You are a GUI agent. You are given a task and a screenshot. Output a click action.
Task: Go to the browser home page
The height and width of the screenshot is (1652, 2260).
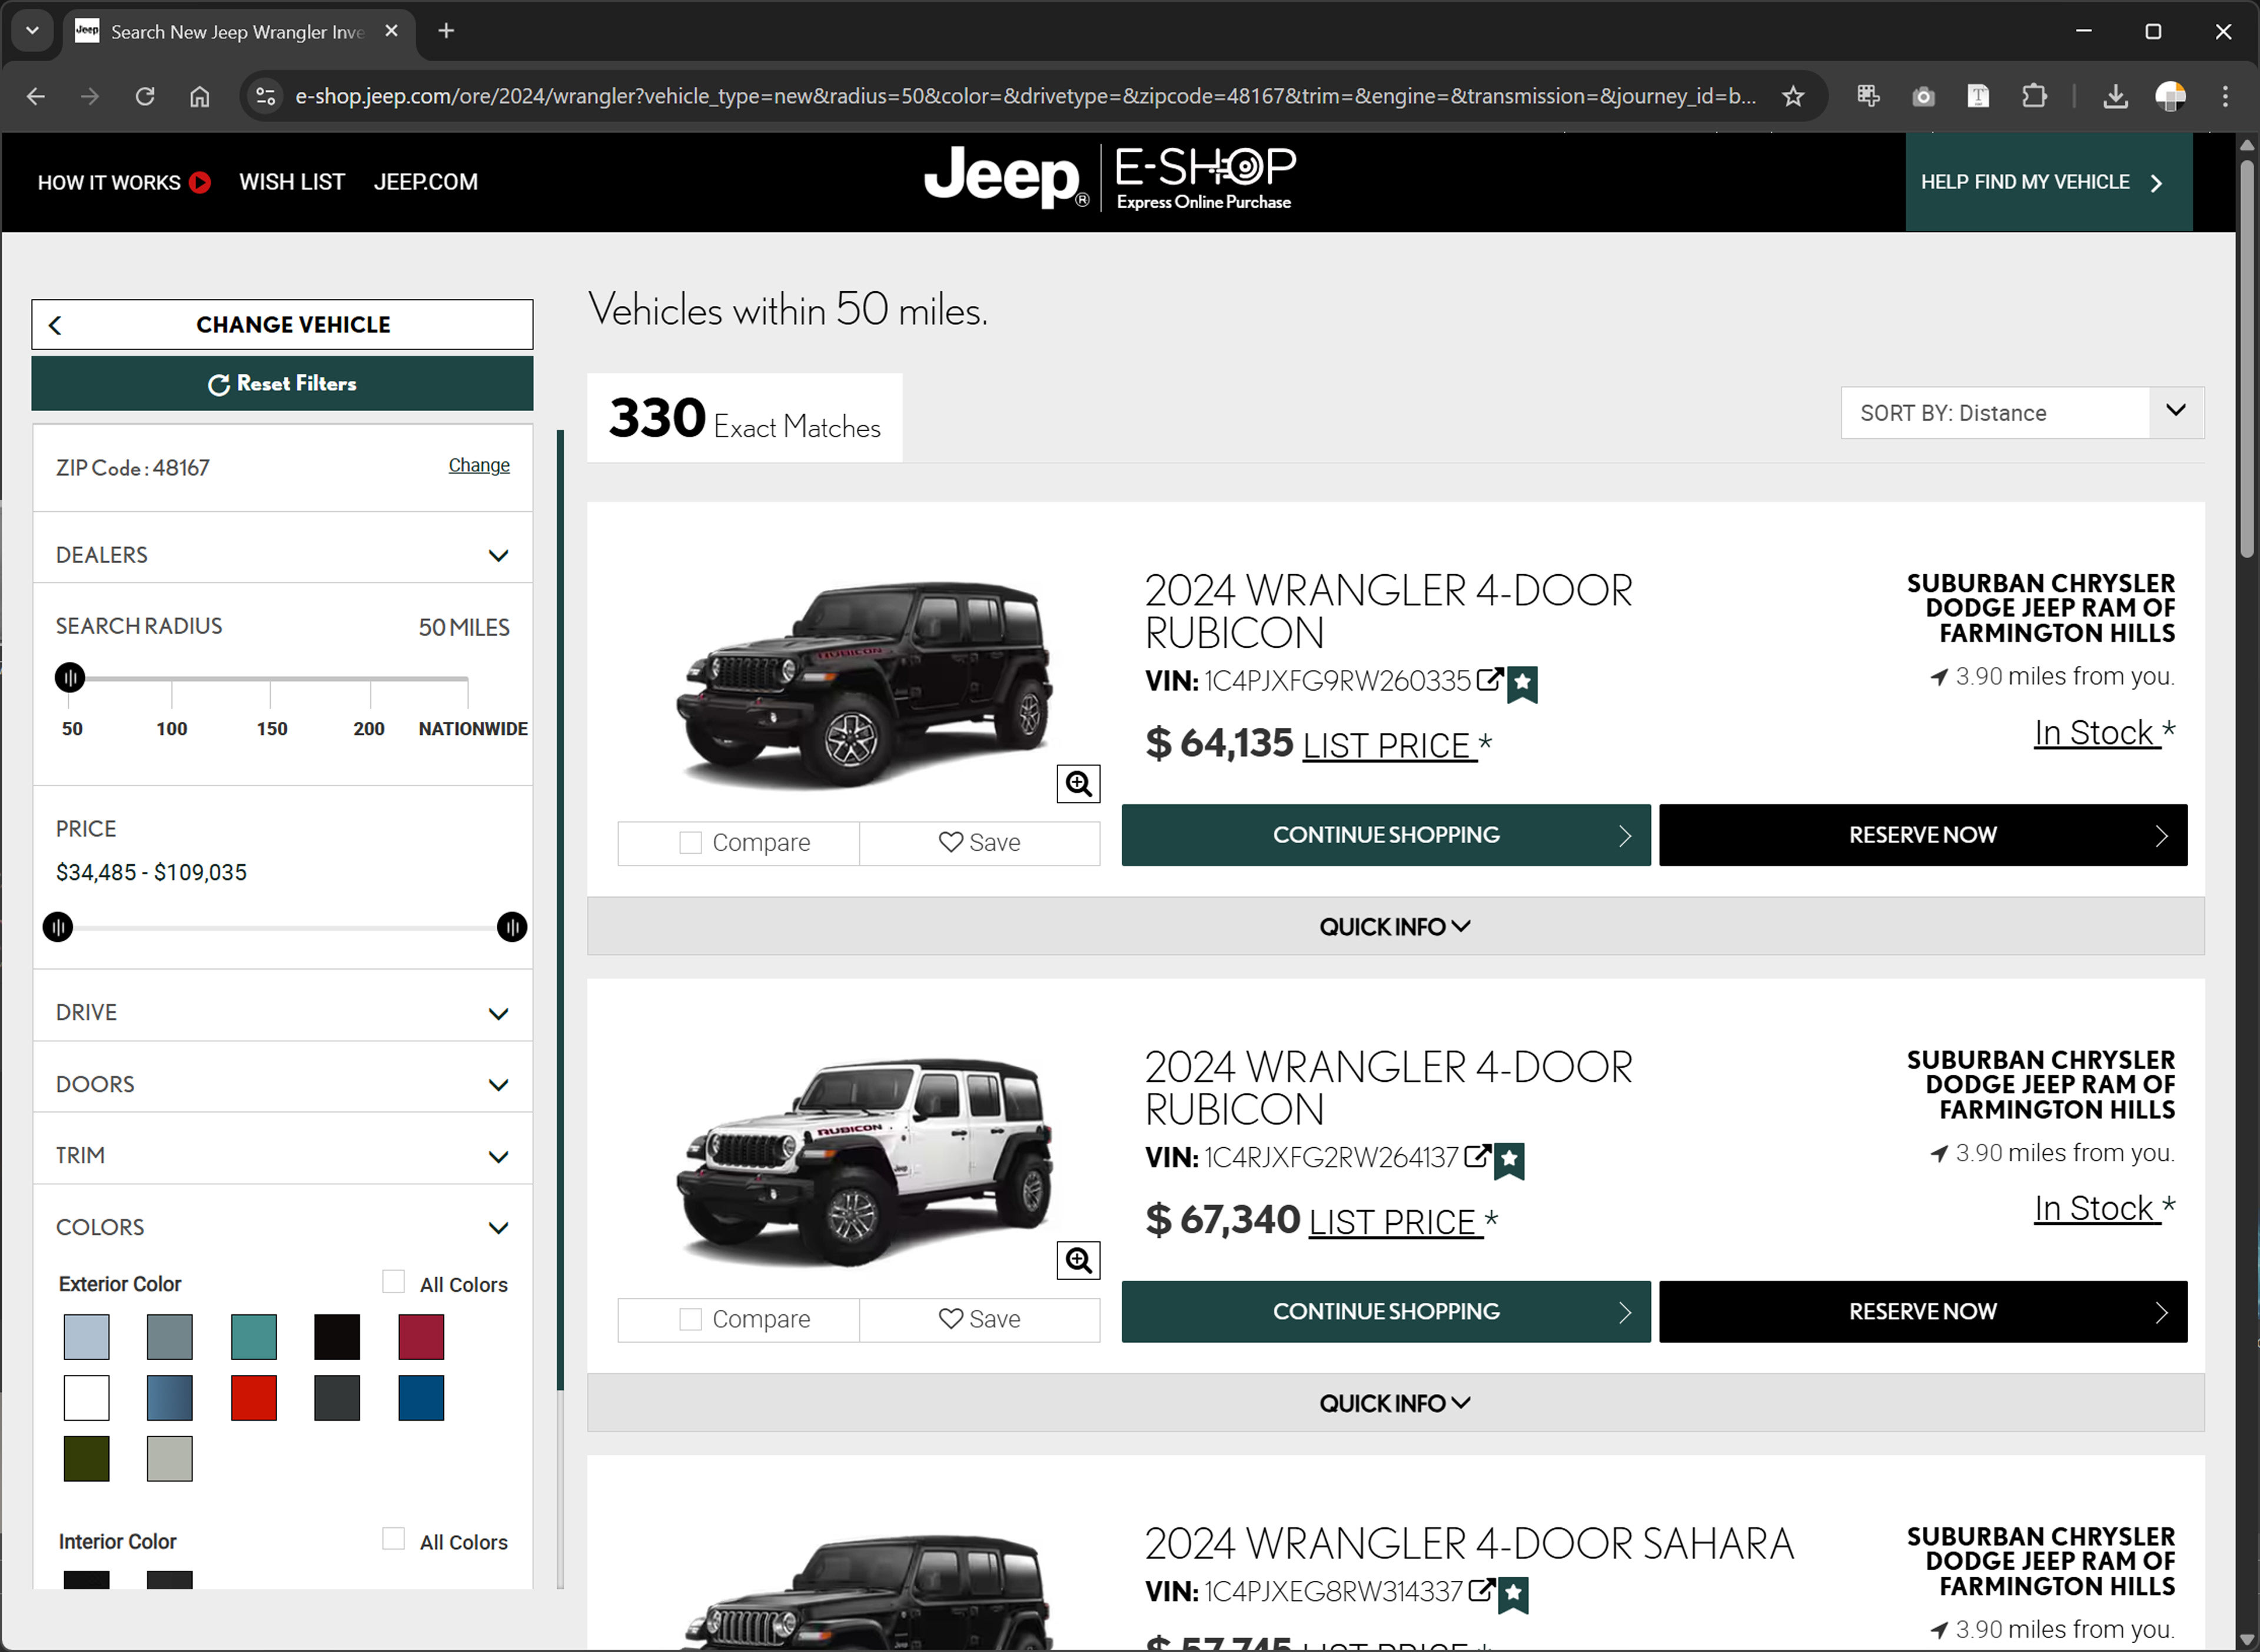[200, 96]
